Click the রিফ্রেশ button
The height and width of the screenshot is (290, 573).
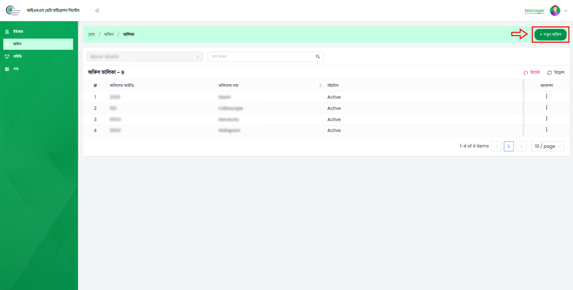[555, 73]
